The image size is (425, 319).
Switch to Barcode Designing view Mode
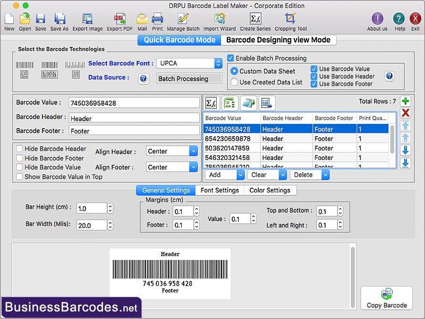[x=277, y=40]
